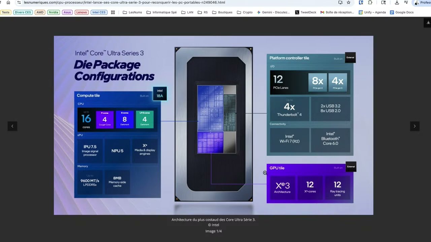Image resolution: width=431 pixels, height=242 pixels.
Task: Open the Gemini bookmark
Action: (273, 12)
